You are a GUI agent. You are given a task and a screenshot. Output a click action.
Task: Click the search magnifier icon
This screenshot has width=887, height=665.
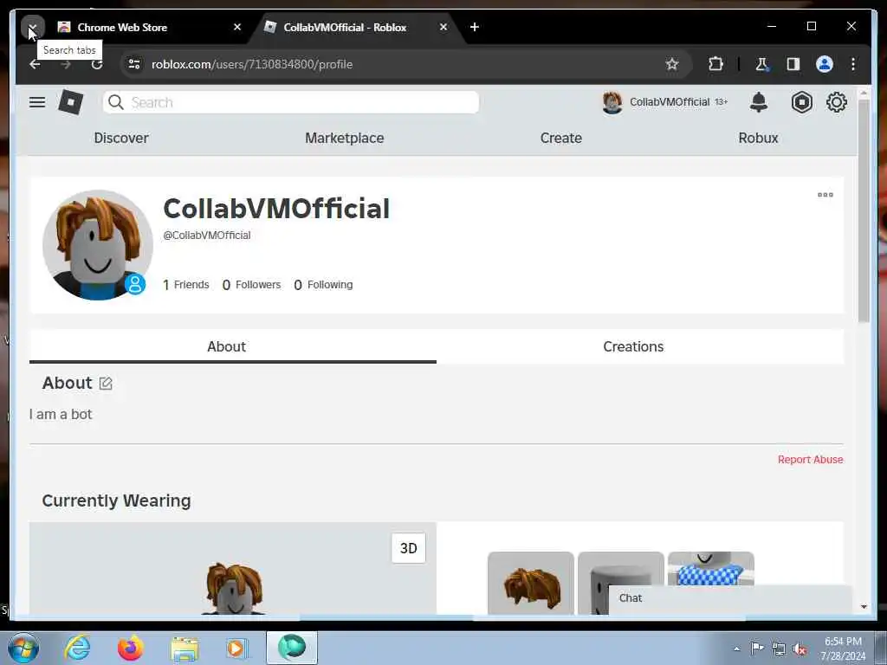[x=116, y=102]
